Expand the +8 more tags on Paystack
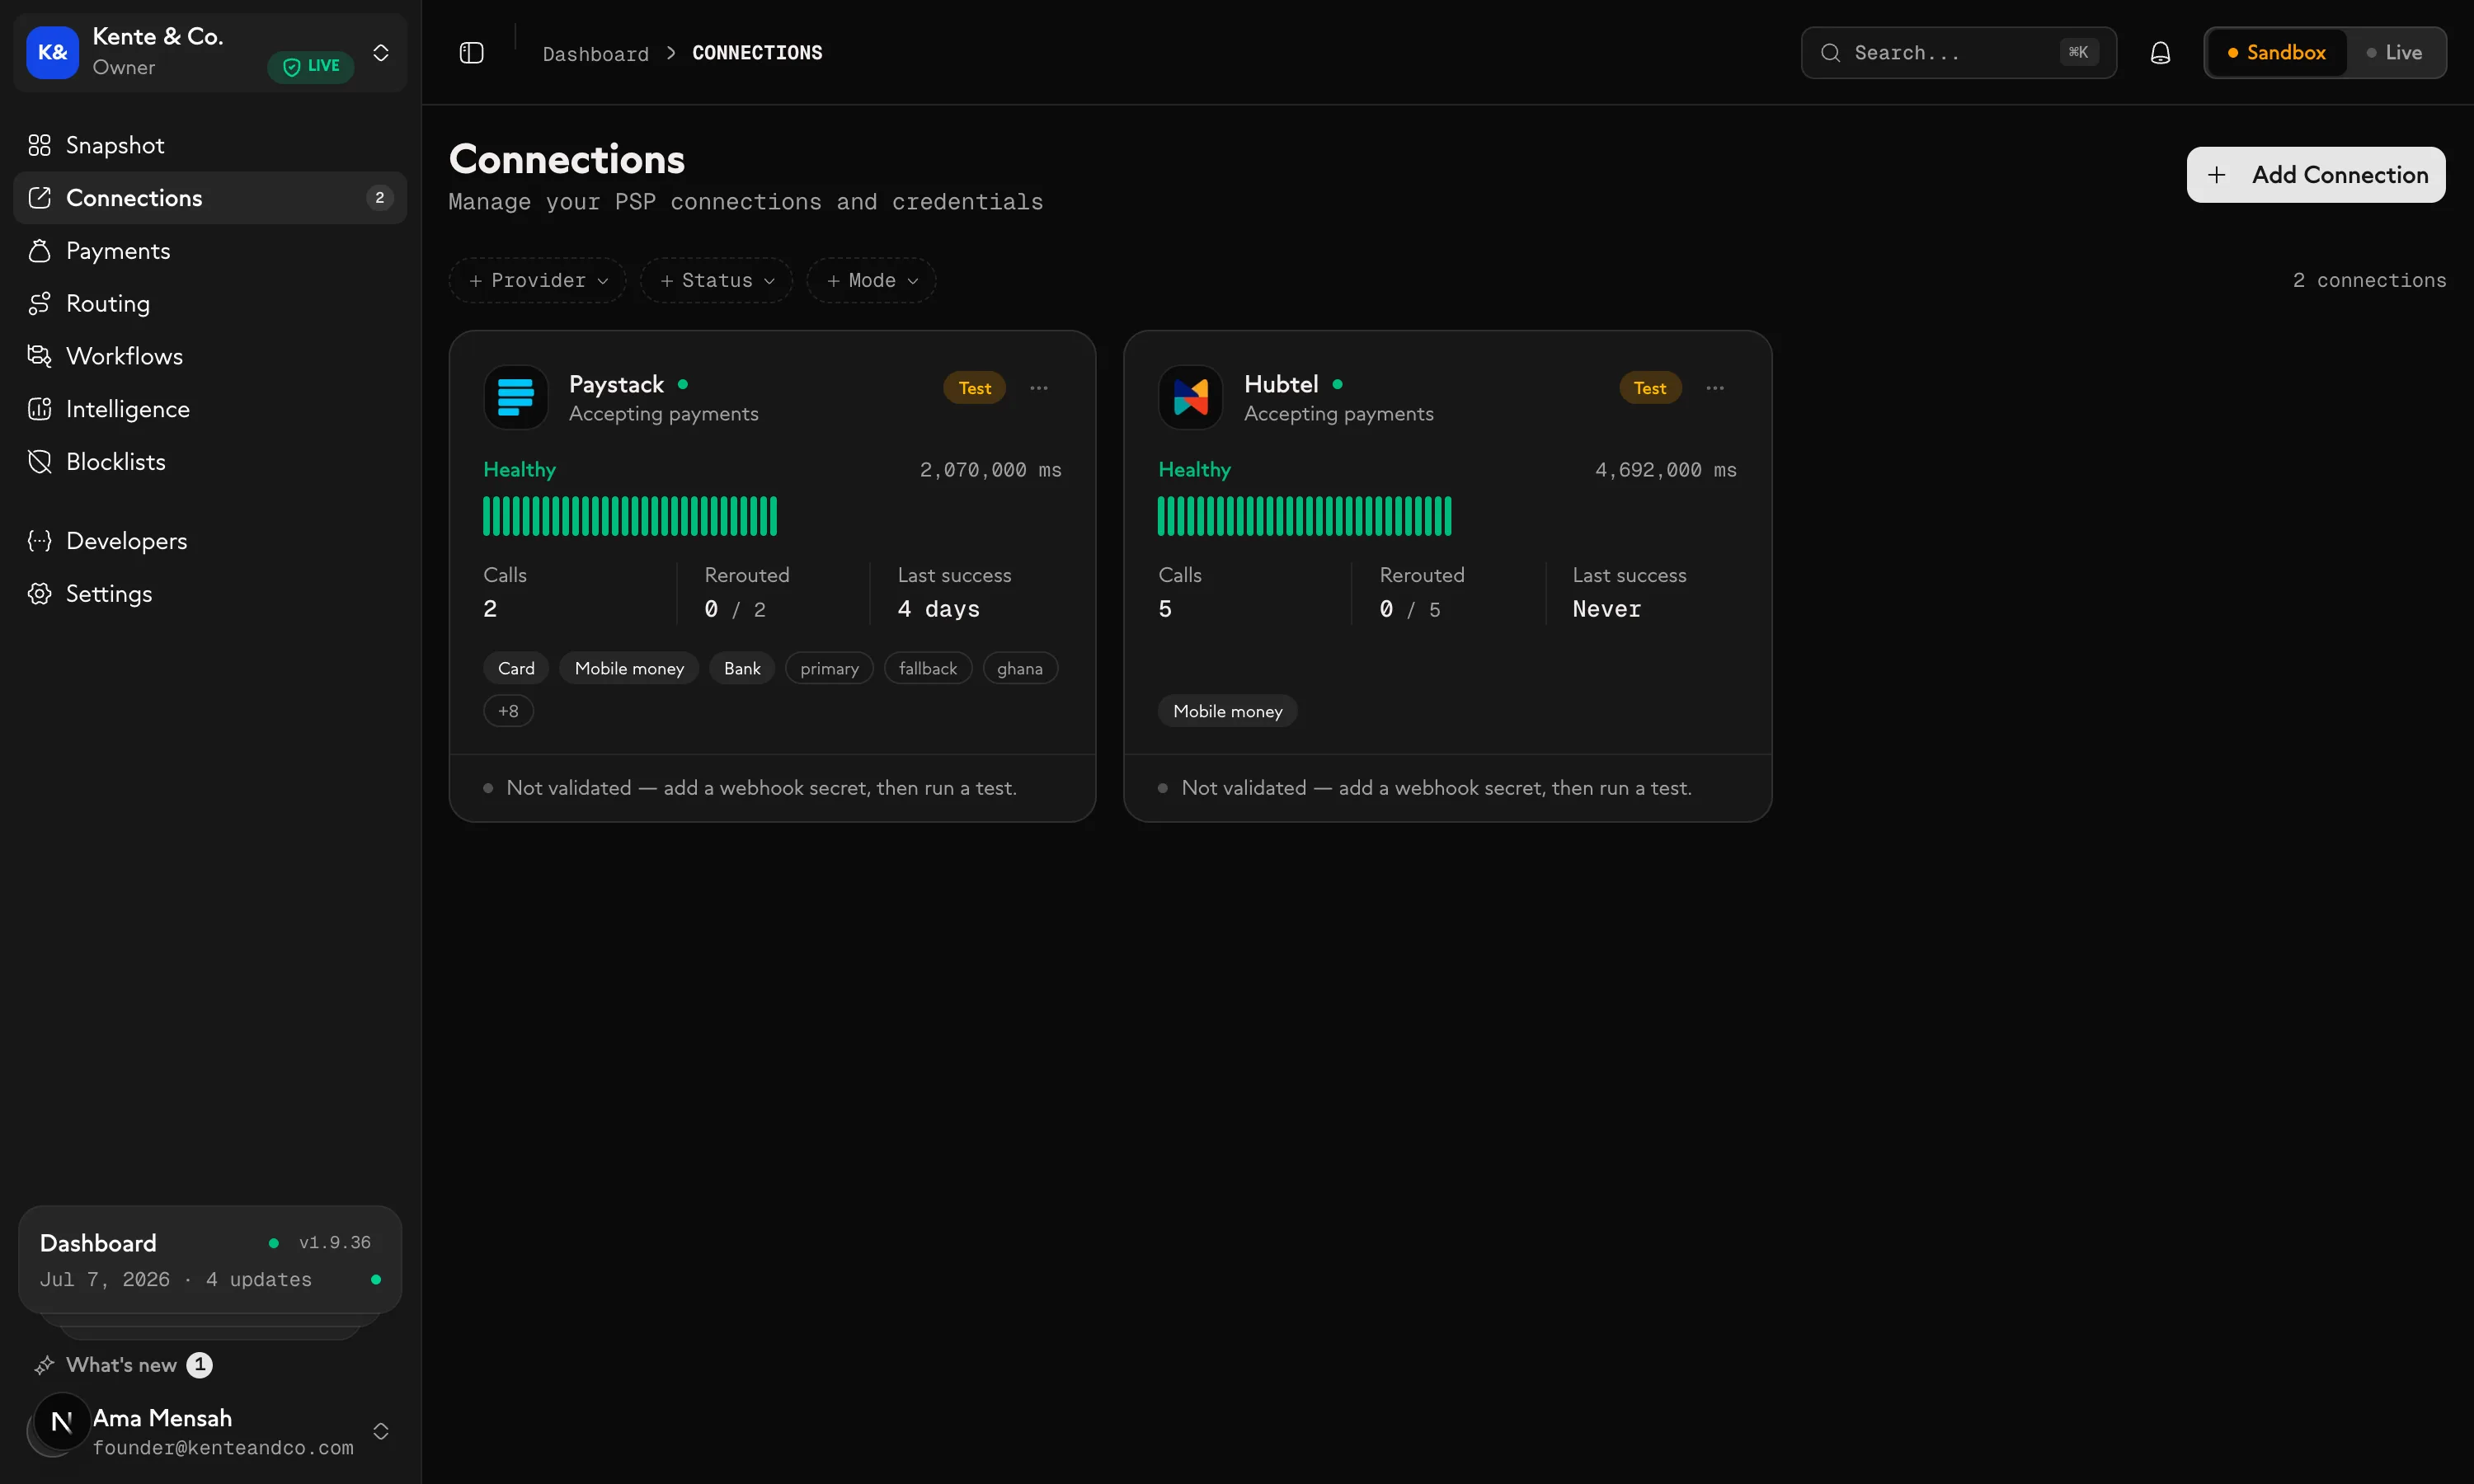Image resolution: width=2474 pixels, height=1484 pixels. tap(508, 711)
